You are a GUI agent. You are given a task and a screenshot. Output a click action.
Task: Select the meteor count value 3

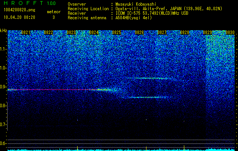click(54, 17)
